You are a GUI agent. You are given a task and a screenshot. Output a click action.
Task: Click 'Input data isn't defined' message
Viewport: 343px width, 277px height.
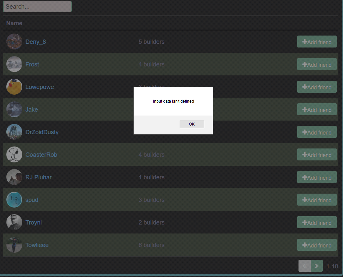coord(173,101)
